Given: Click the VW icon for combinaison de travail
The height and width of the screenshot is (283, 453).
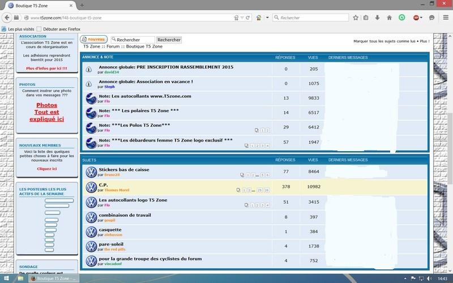Looking at the screenshot, I should point(91,217).
